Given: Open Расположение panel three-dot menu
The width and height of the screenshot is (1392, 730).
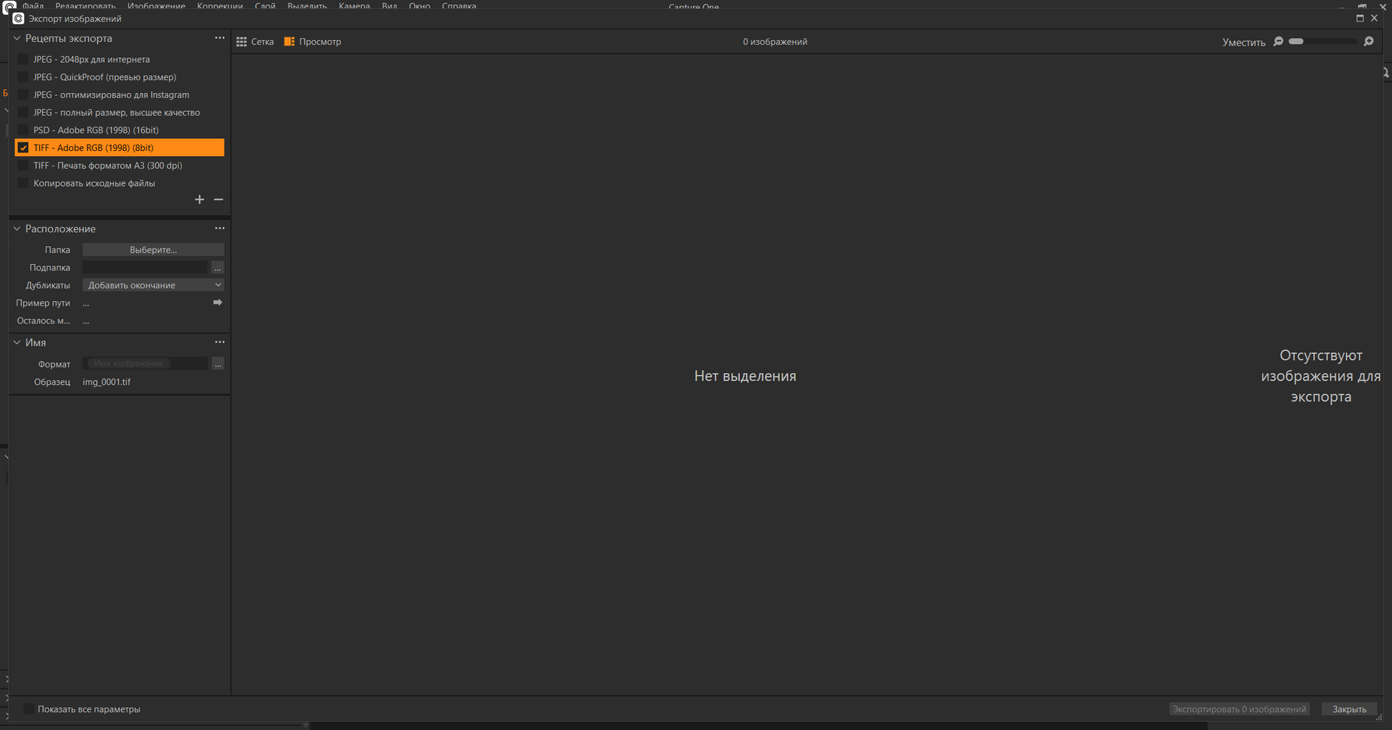Looking at the screenshot, I should (x=220, y=228).
